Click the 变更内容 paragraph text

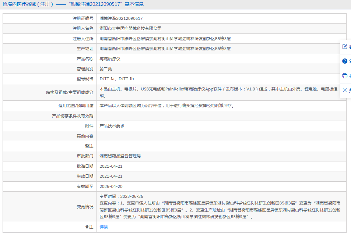tap(220, 210)
